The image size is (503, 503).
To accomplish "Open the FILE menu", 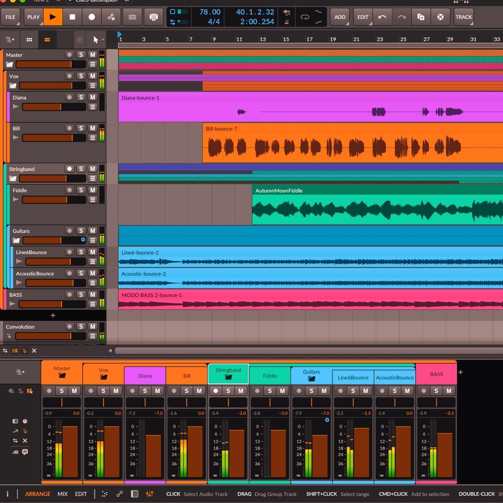I will tap(10, 17).
